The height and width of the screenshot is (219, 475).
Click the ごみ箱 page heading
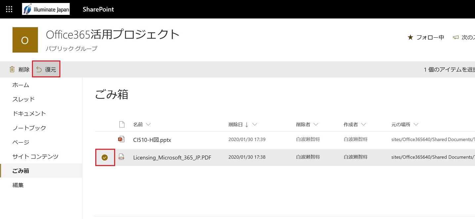click(111, 95)
